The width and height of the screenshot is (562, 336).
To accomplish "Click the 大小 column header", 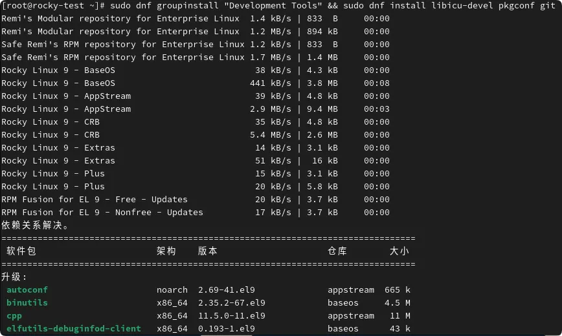I will [x=399, y=251].
